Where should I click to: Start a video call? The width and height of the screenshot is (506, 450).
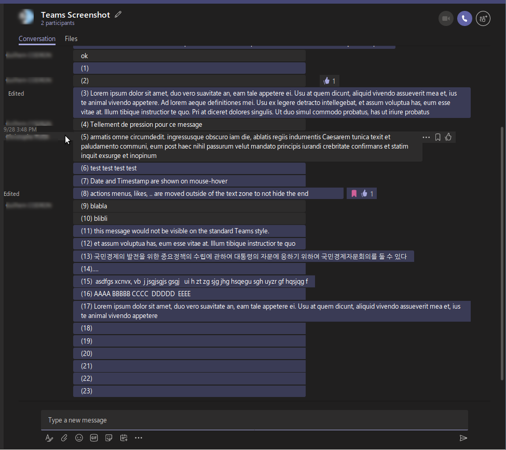point(446,18)
